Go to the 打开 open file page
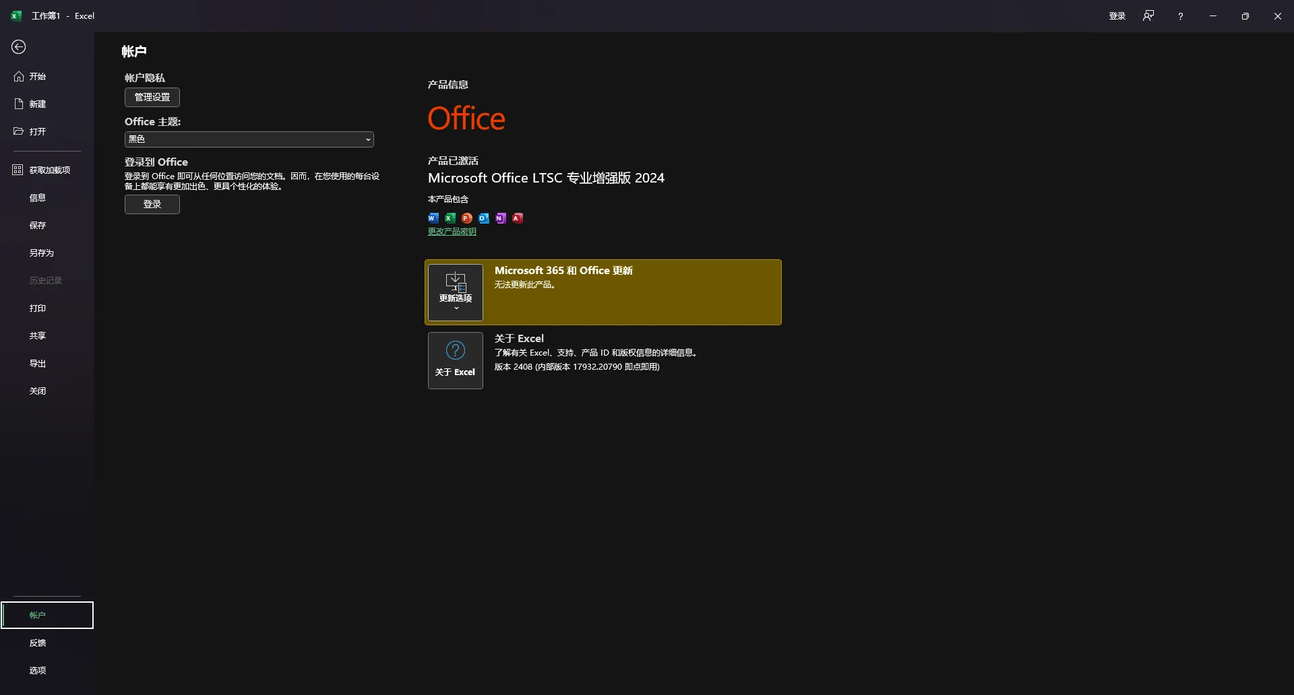Screen dimensions: 1294x695 click(x=47, y=131)
